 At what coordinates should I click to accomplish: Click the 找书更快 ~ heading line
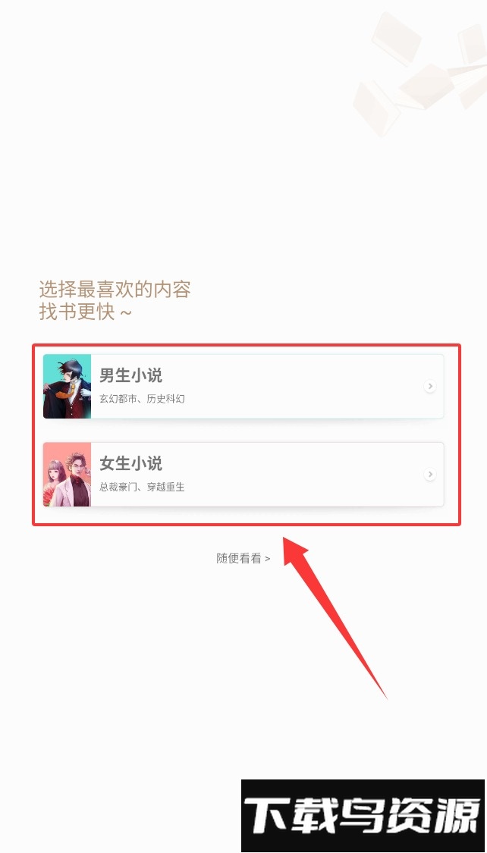pyautogui.click(x=86, y=312)
